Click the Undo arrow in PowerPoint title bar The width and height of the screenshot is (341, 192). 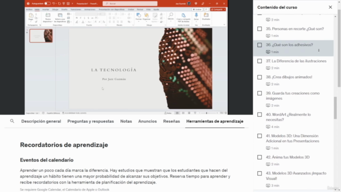(53, 4)
